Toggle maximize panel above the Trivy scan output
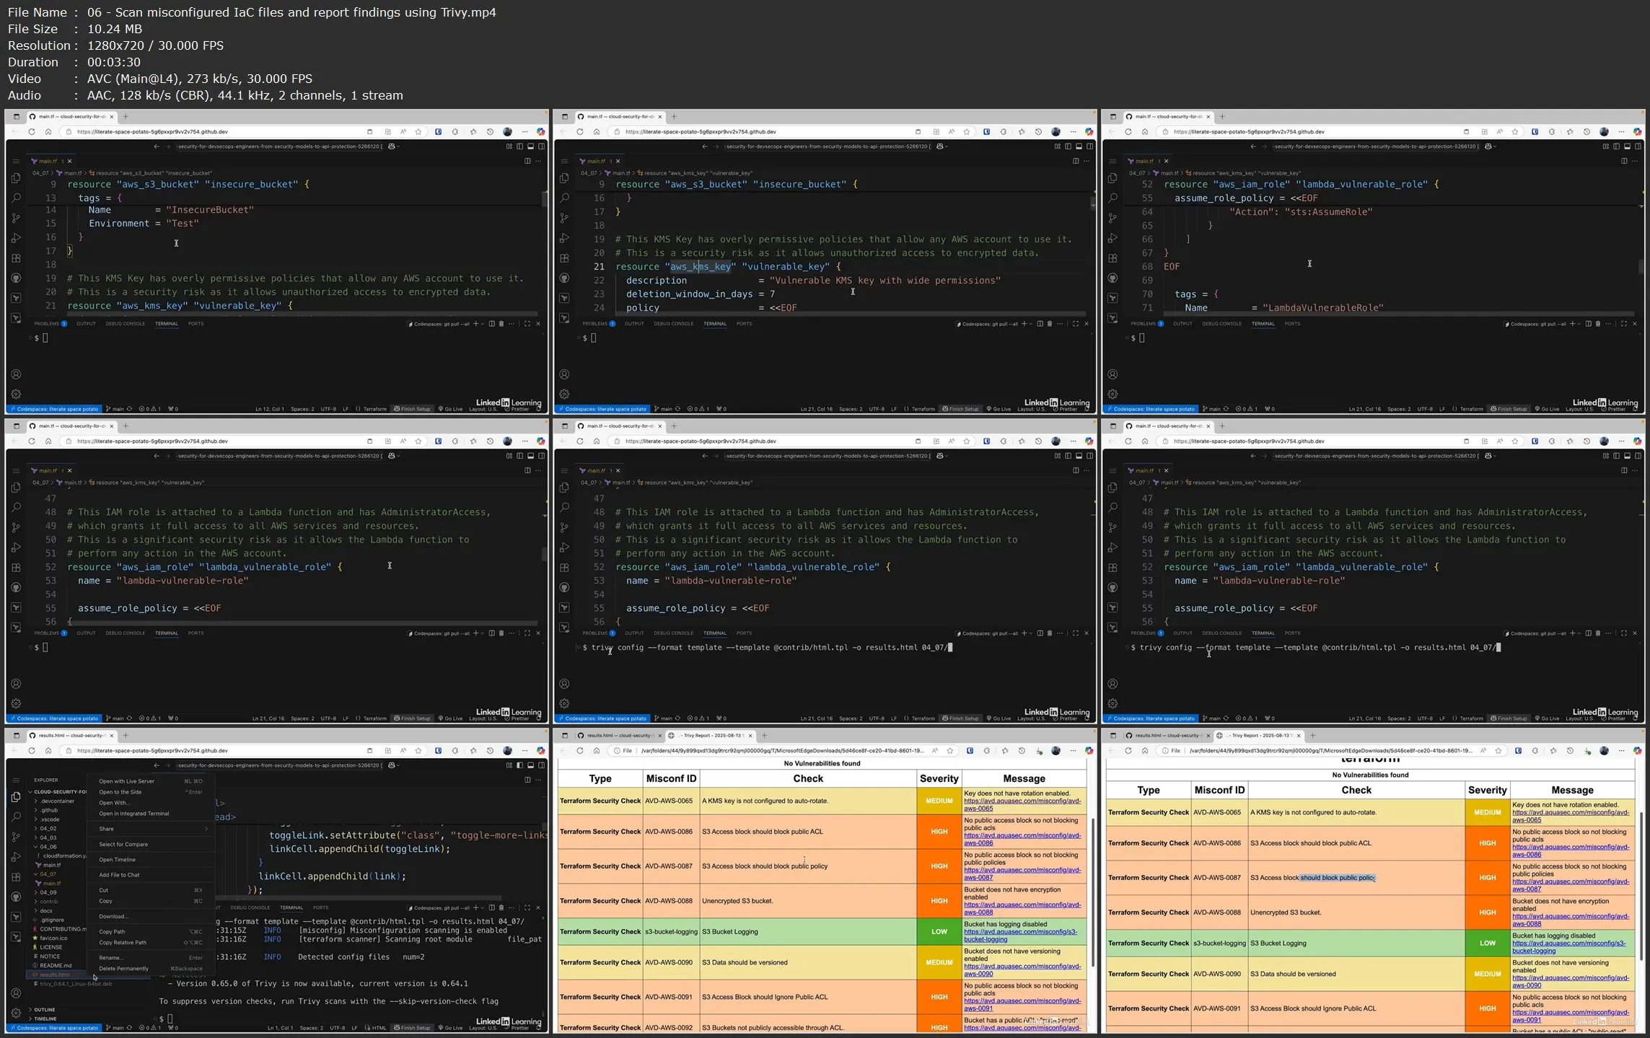The height and width of the screenshot is (1038, 1650). [x=527, y=907]
